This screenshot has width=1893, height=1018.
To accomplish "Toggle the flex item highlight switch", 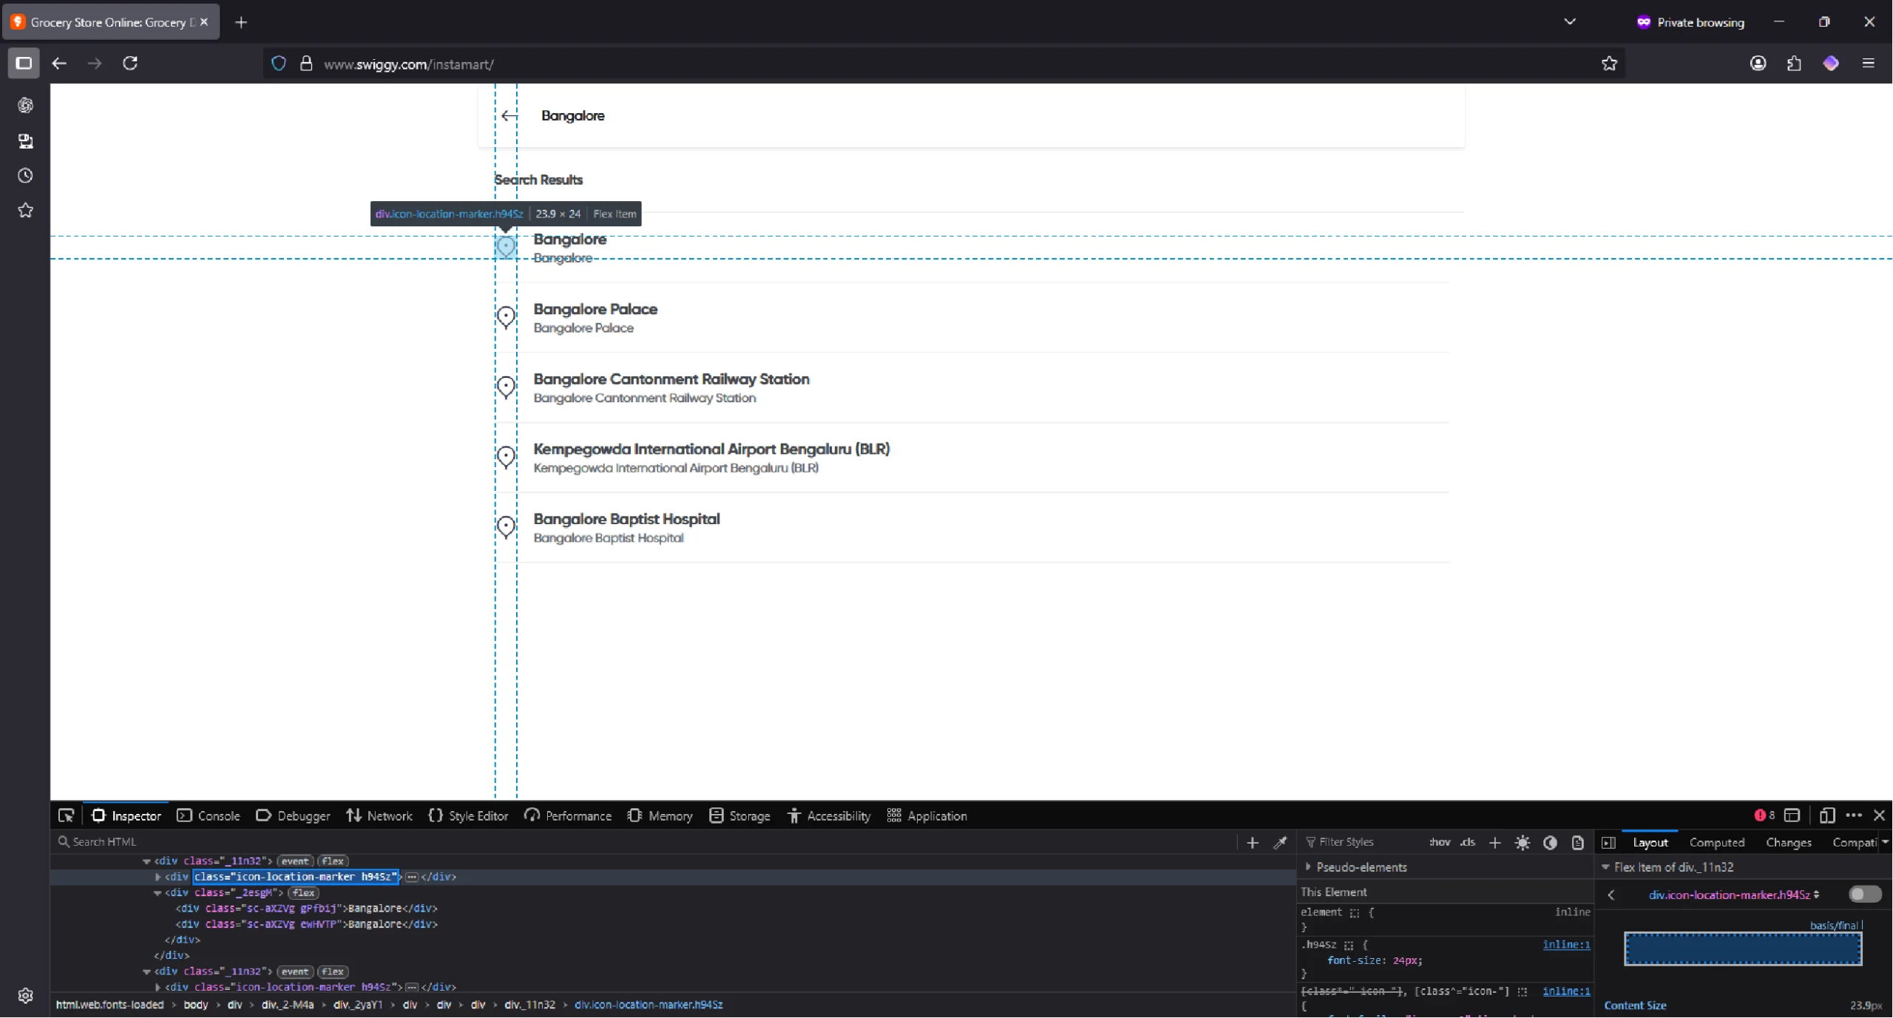I will [1865, 895].
